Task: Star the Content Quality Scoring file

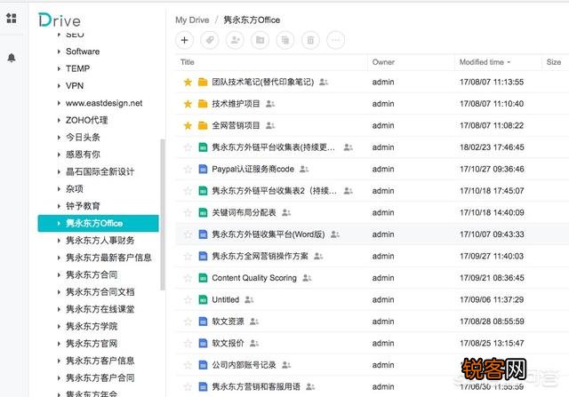Action: [x=188, y=278]
